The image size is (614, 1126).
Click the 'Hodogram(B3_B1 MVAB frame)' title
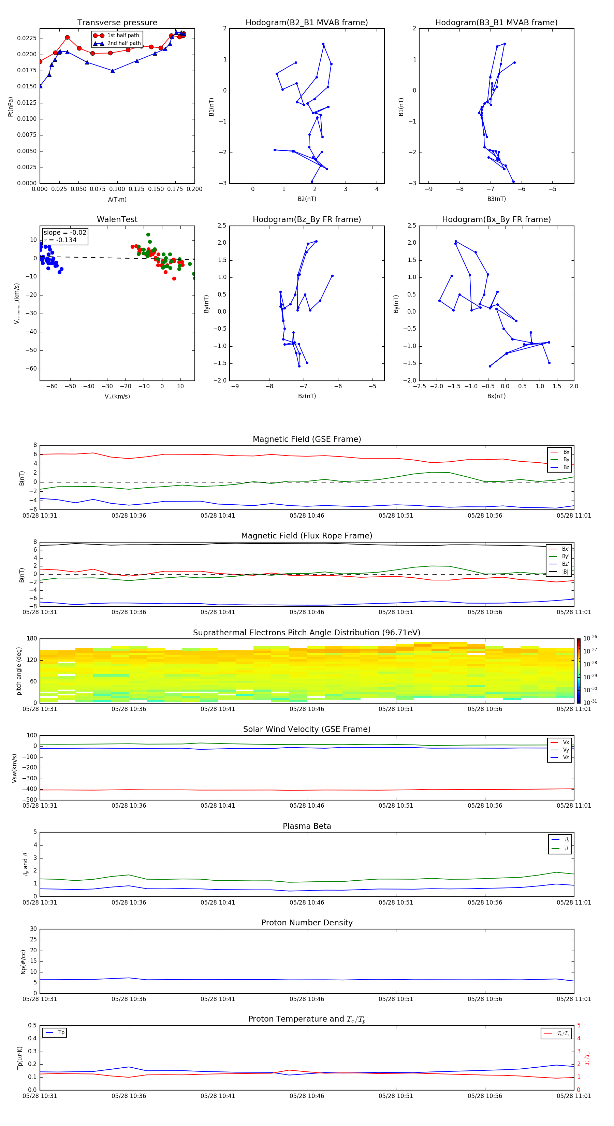click(496, 22)
